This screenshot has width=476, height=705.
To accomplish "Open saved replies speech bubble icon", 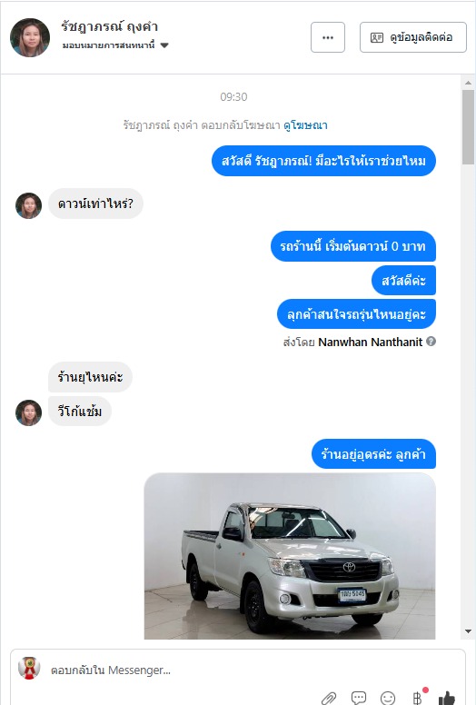I will (x=358, y=698).
